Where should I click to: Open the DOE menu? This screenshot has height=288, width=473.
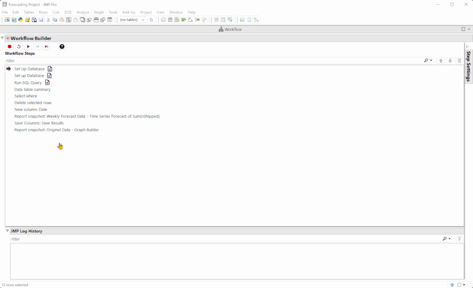click(x=68, y=12)
